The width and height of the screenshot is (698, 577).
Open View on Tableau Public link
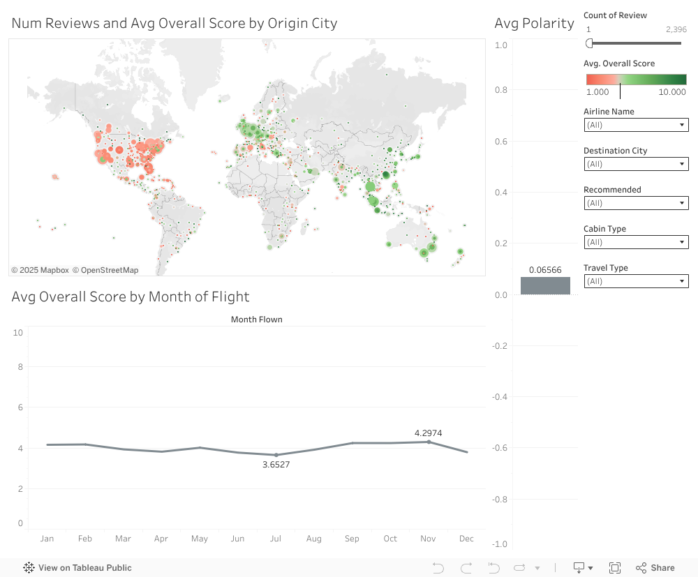click(x=84, y=568)
